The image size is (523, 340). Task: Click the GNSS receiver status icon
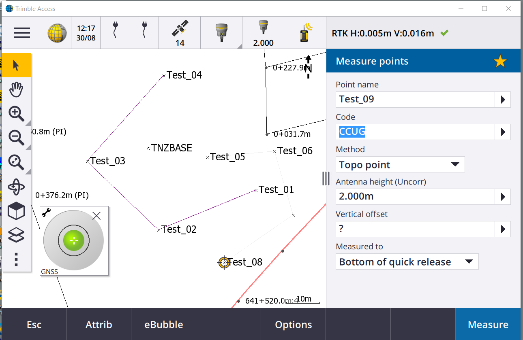tap(221, 32)
